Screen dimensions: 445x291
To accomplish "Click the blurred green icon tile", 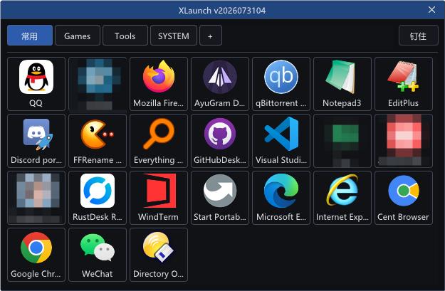I will click(x=342, y=141).
